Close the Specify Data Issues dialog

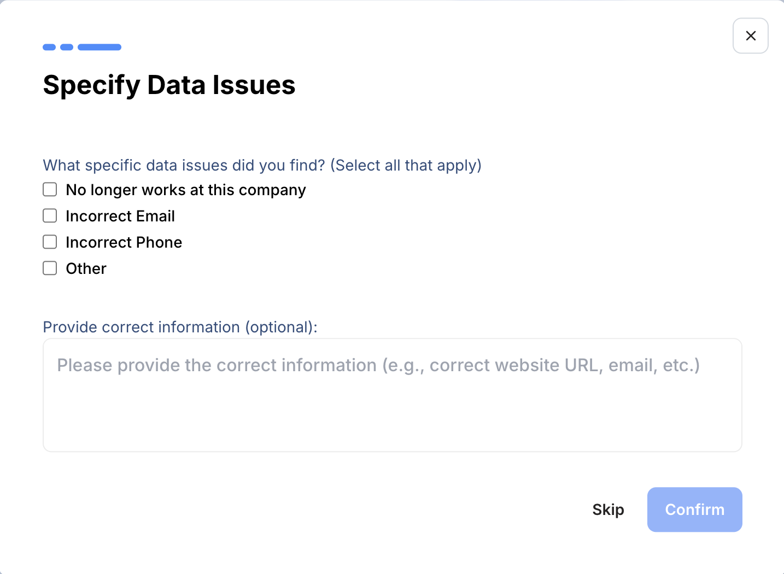(750, 36)
